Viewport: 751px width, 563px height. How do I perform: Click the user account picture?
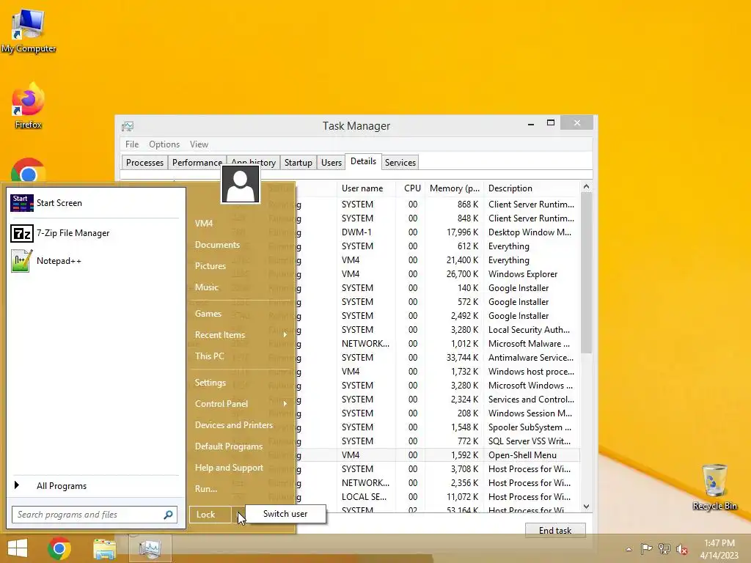[241, 185]
